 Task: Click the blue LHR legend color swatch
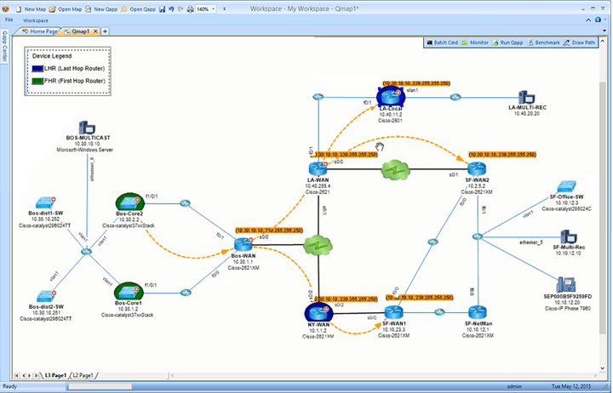tap(37, 69)
